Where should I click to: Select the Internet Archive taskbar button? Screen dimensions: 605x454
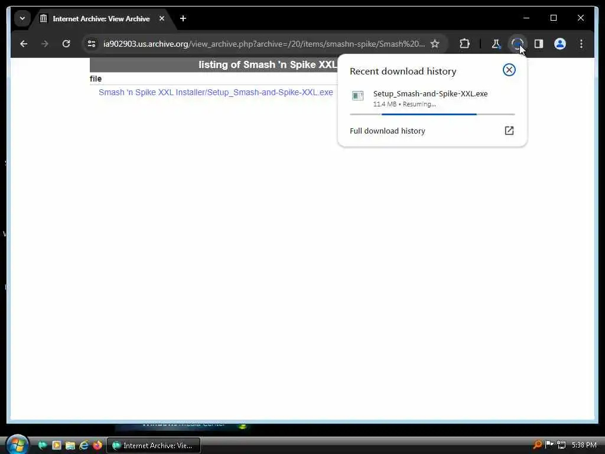tap(153, 446)
